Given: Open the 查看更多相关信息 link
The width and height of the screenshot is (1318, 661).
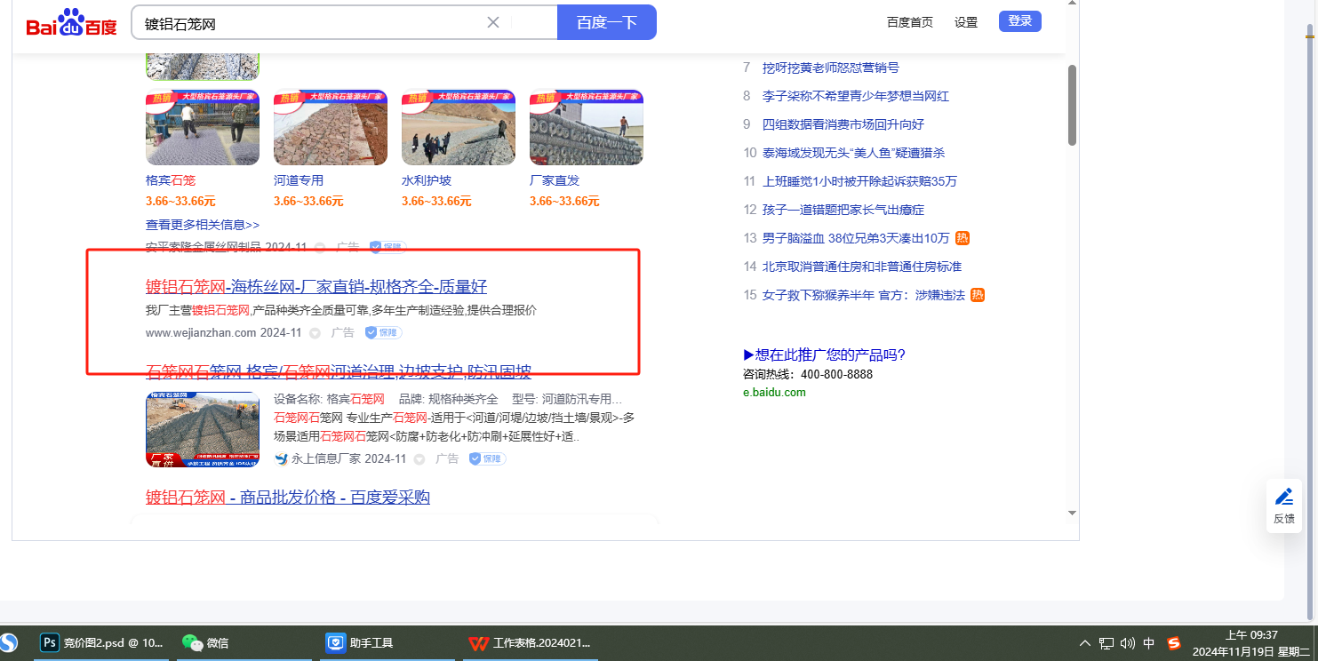Looking at the screenshot, I should click(203, 225).
